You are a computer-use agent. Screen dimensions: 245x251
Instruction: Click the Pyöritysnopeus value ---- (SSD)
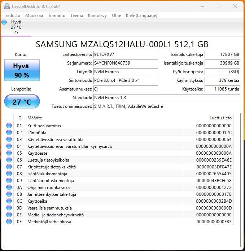[x=222, y=72]
